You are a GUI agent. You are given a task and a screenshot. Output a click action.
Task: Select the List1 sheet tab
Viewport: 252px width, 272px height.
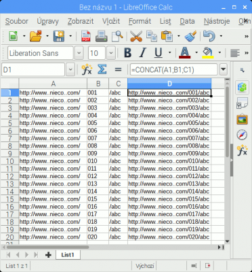[68, 255]
